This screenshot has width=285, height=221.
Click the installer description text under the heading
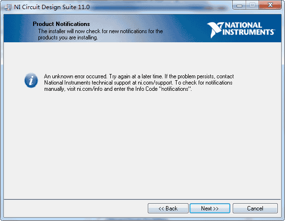click(x=100, y=35)
